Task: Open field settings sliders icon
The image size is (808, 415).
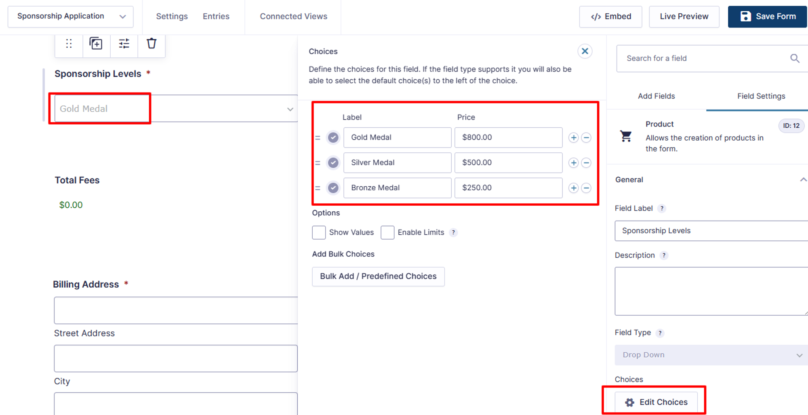Action: pyautogui.click(x=124, y=44)
